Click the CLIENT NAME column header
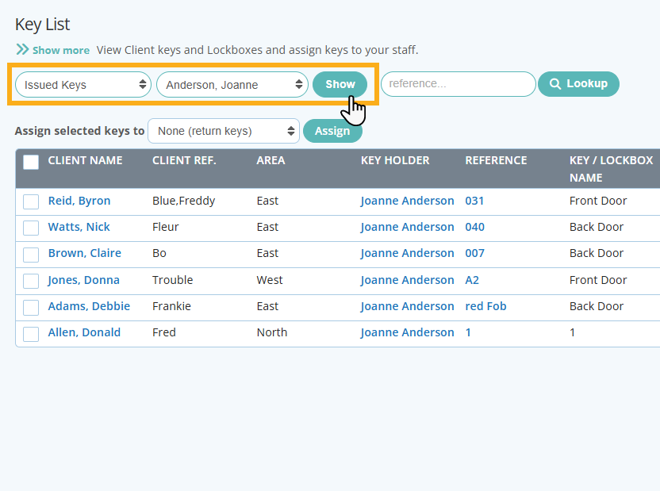 [x=85, y=160]
